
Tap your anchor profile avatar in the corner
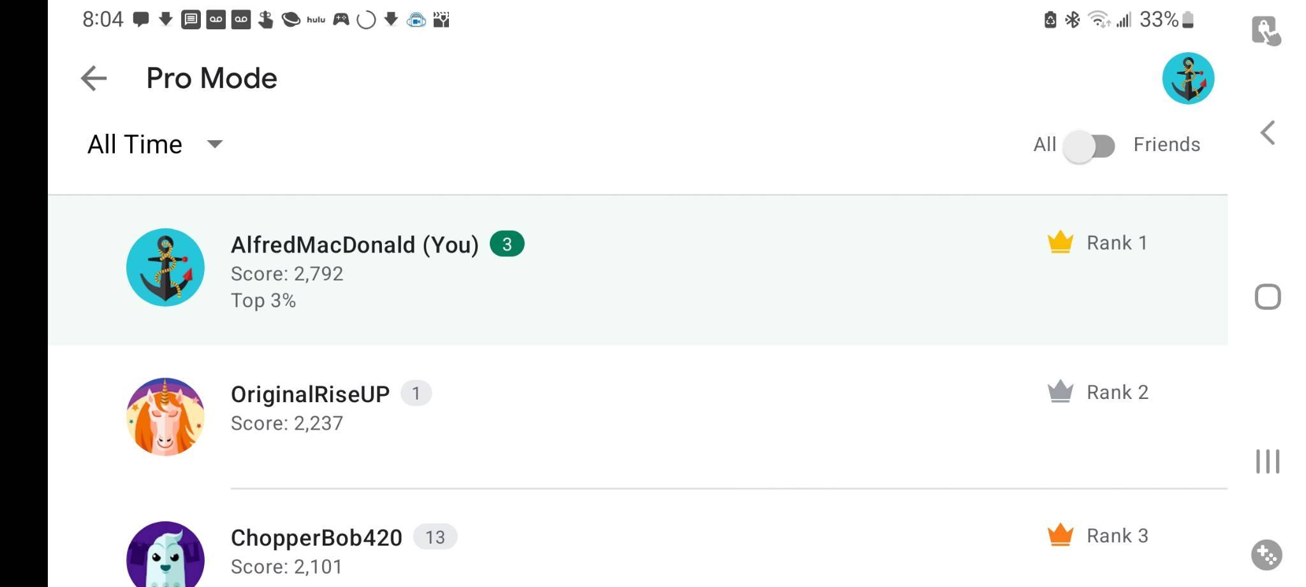click(x=1189, y=77)
